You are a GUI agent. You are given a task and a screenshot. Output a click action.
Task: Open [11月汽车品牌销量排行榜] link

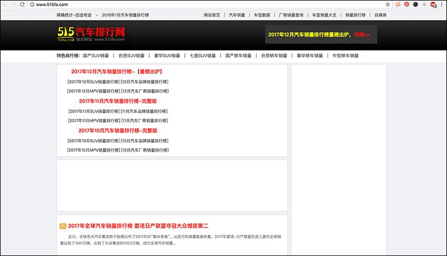(x=145, y=112)
